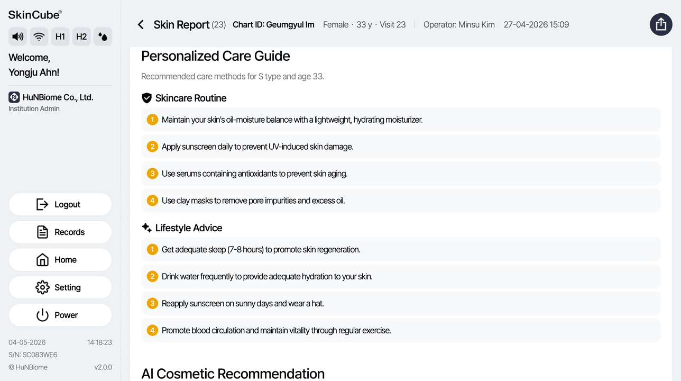The height and width of the screenshot is (381, 681).
Task: Log out using the Logout button
Action: [60, 204]
